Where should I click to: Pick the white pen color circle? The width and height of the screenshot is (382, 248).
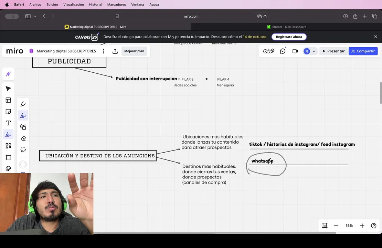[x=23, y=165]
